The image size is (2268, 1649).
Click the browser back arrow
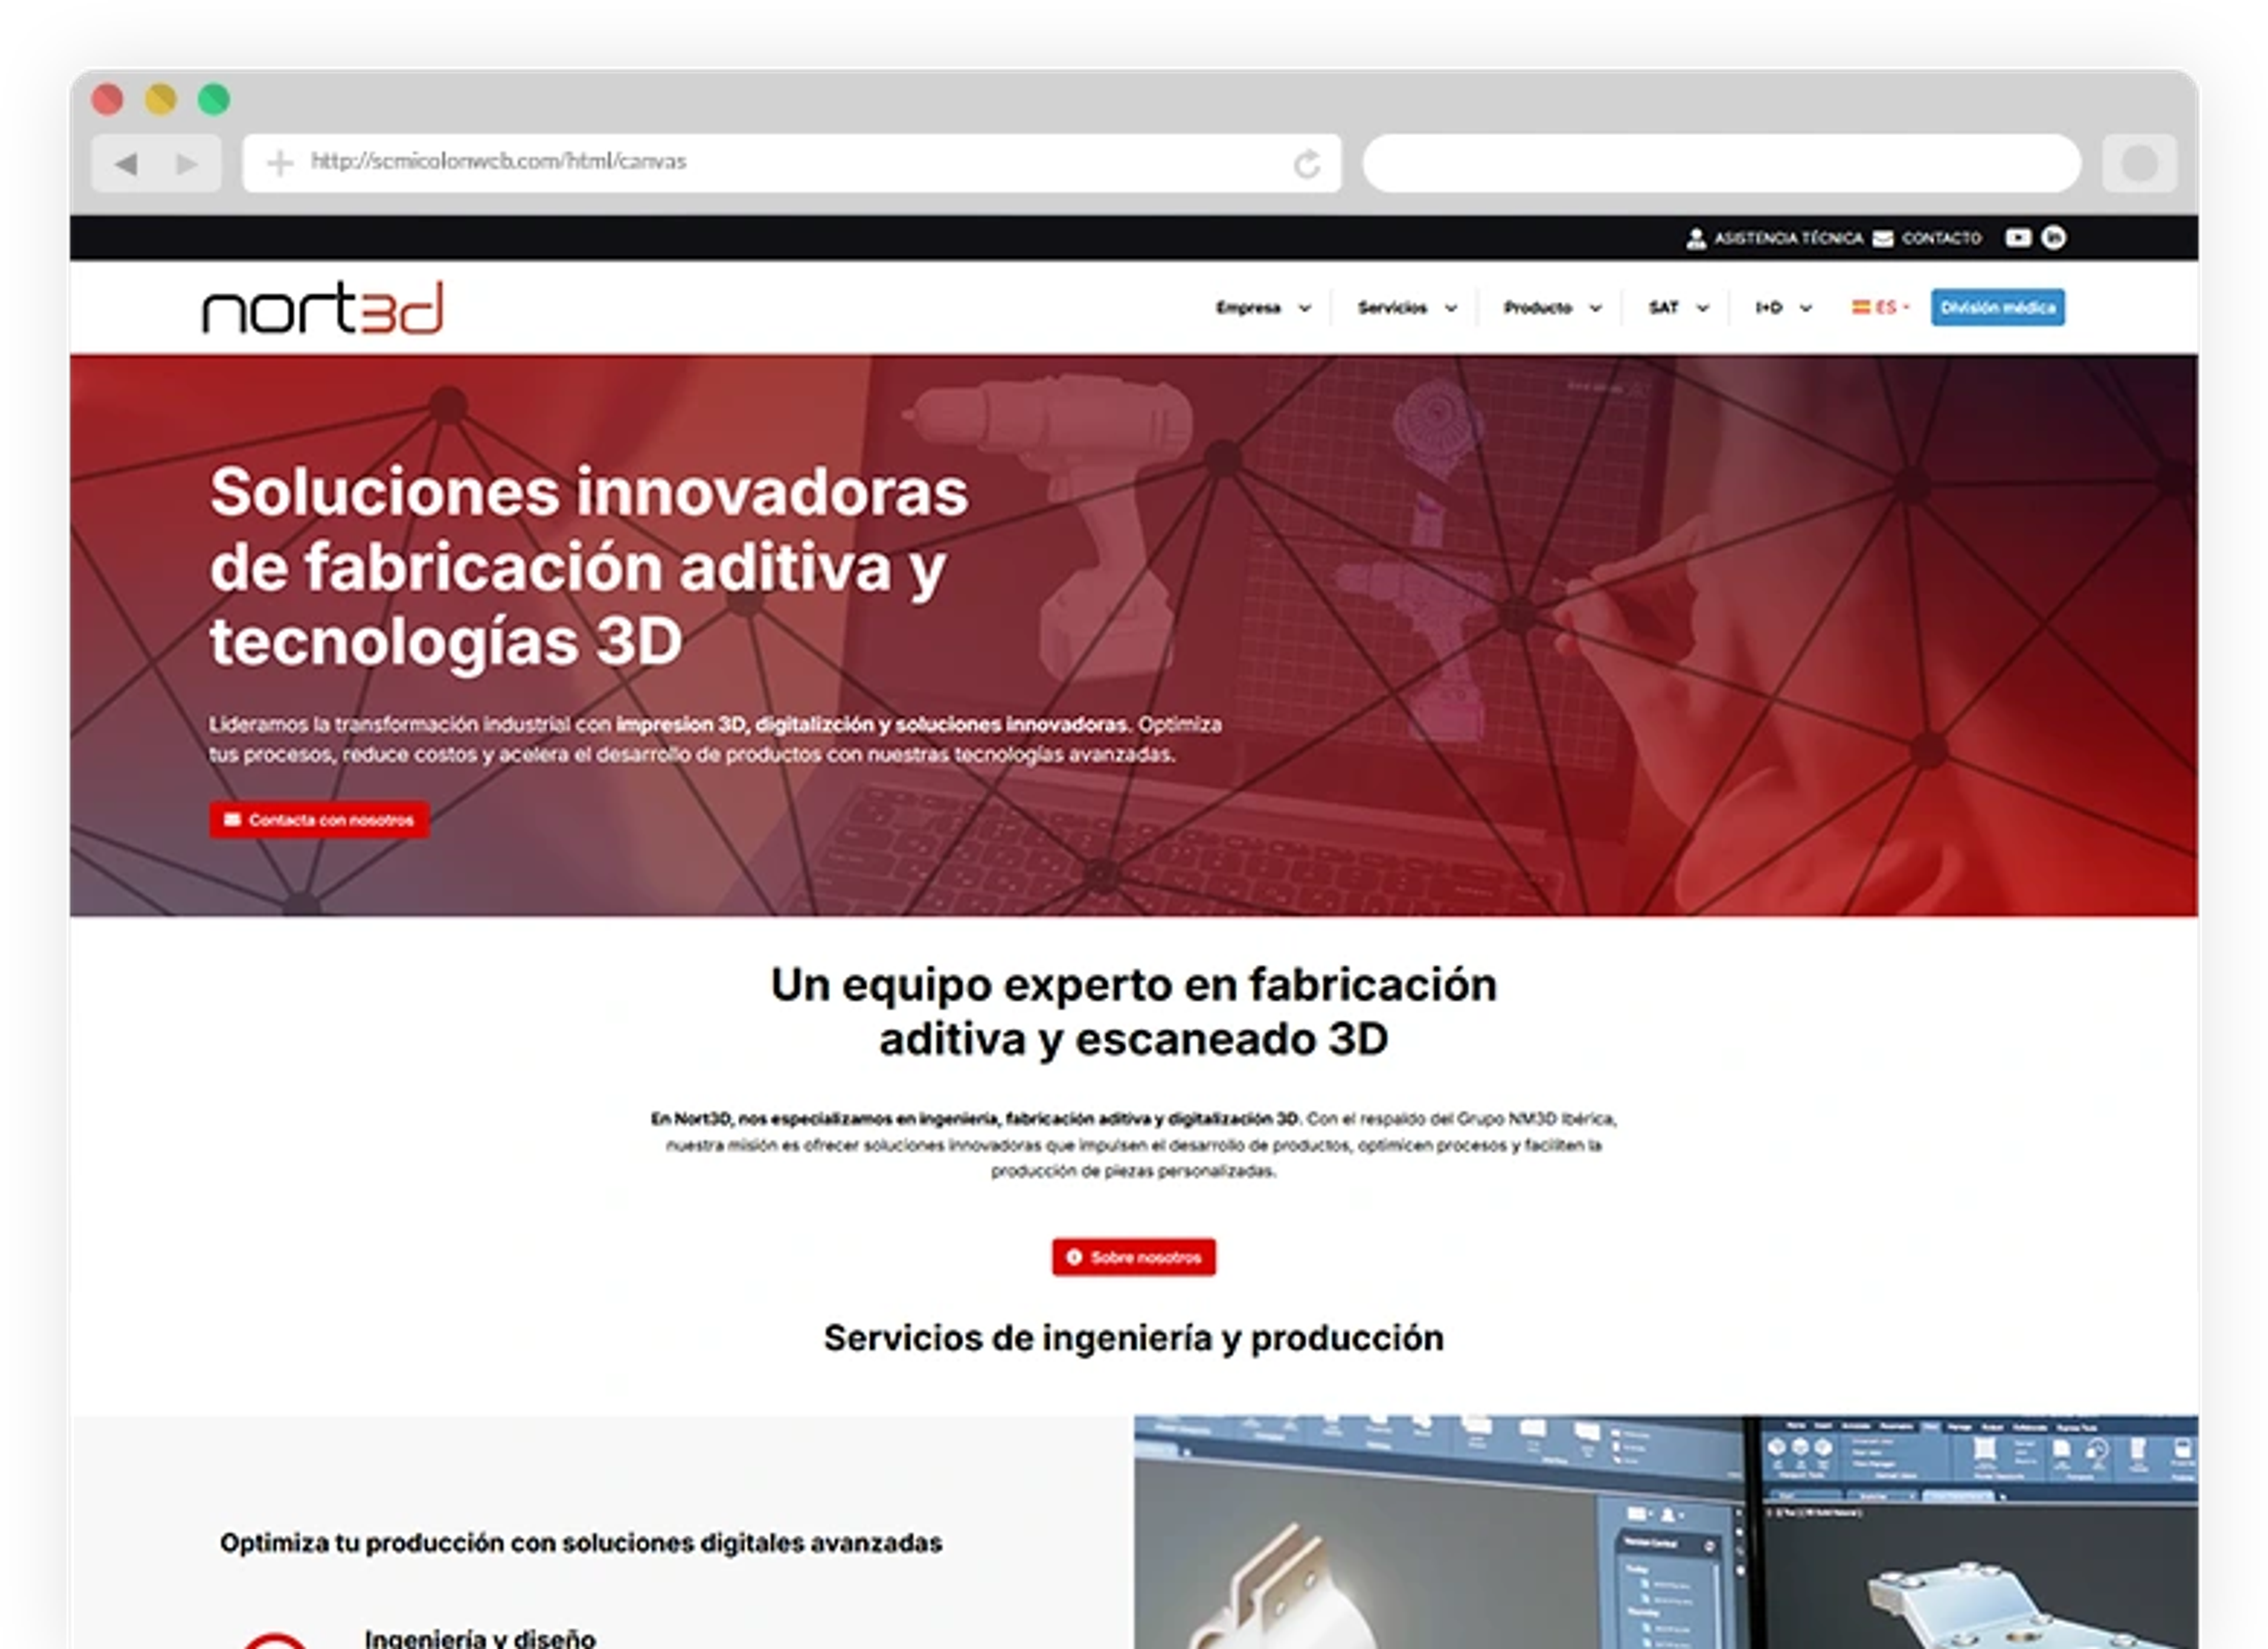pos(126,163)
